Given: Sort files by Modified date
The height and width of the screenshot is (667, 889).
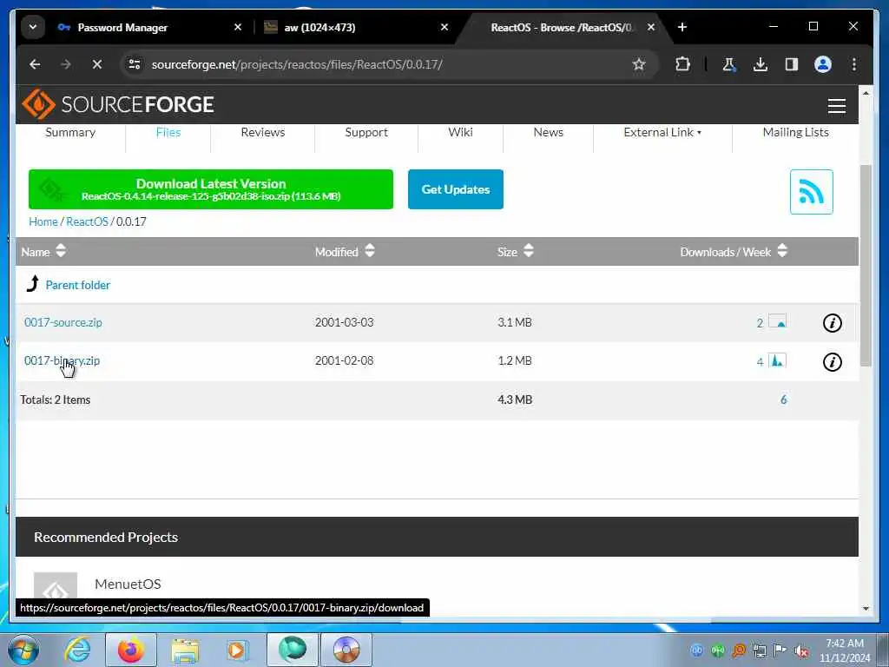Looking at the screenshot, I should coord(345,251).
